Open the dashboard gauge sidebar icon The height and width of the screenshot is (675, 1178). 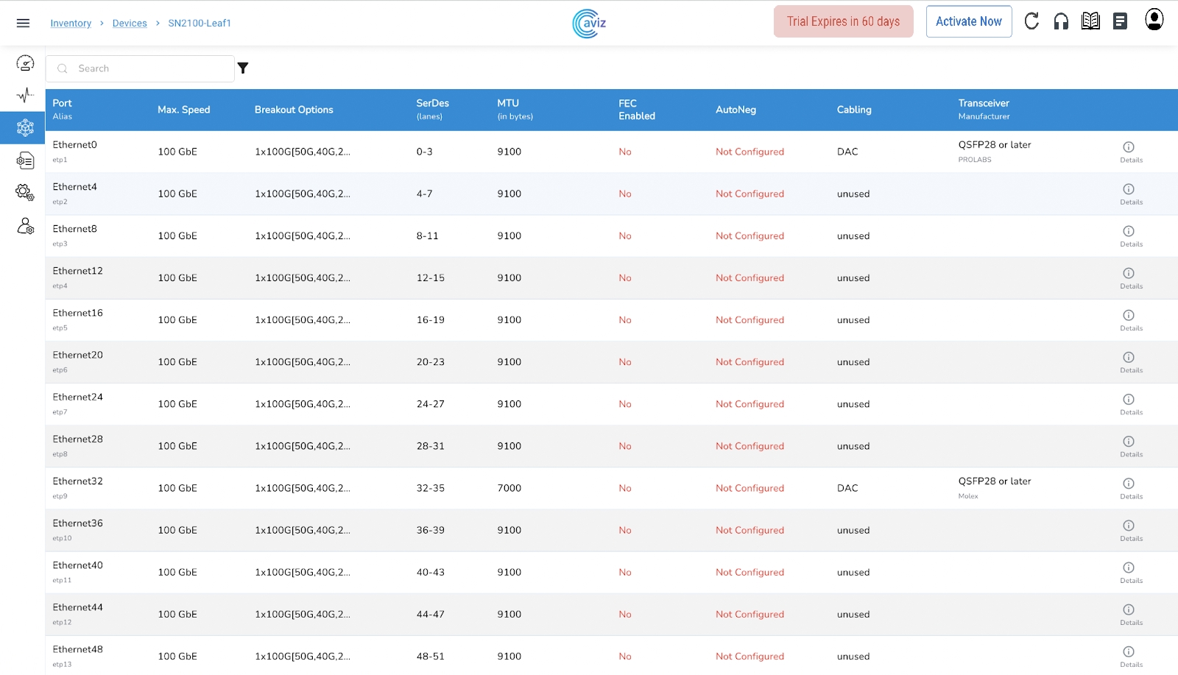(25, 63)
